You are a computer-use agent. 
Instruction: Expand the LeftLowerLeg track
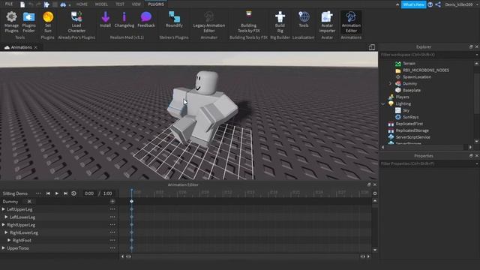click(6, 217)
